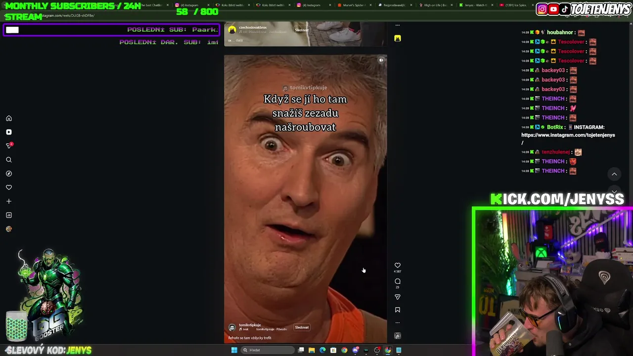633x356 pixels.
Task: Share the tomikvtipkuje reel
Action: click(398, 297)
